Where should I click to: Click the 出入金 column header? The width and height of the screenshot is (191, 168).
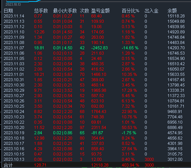(x=151, y=11)
